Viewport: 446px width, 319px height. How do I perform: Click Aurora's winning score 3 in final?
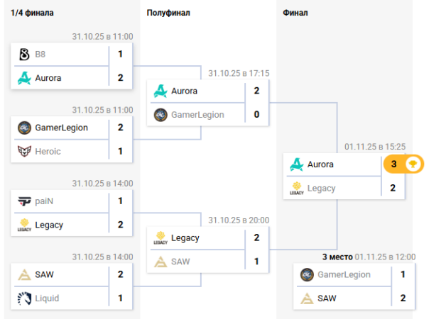tap(393, 164)
